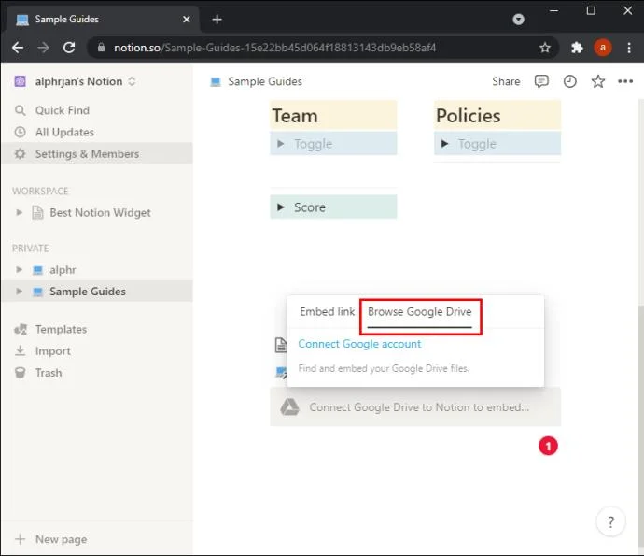Image resolution: width=644 pixels, height=556 pixels.
Task: Click Share button
Action: pos(506,81)
